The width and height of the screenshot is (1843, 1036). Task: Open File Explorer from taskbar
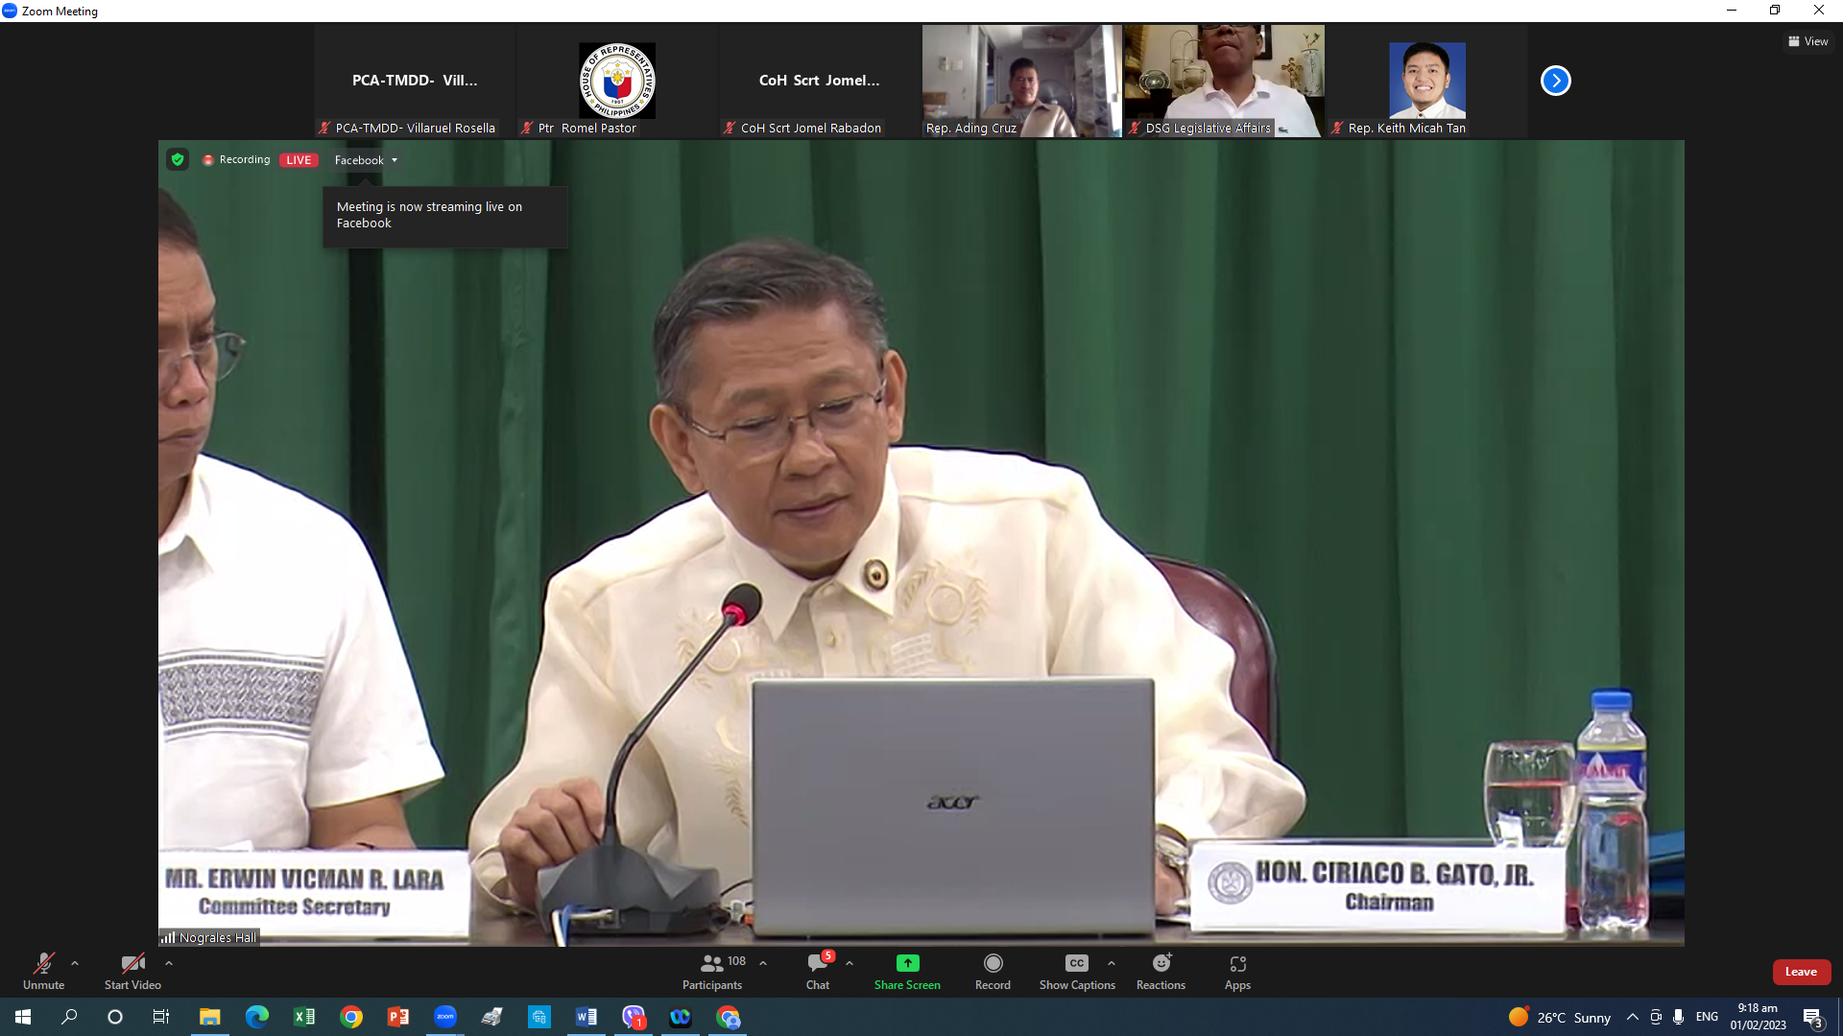[209, 1017]
